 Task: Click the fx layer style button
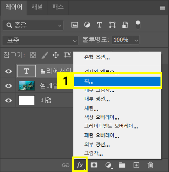pos(80,165)
